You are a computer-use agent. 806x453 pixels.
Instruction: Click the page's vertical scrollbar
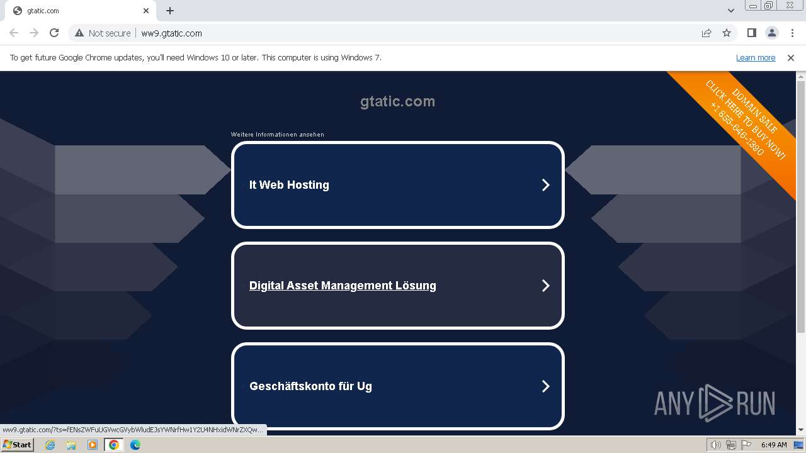[801, 208]
